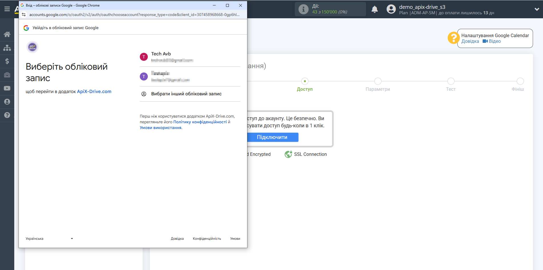Select Вибрати інший обліковий запис option
Viewport: 543px width, 270px height.
190,94
